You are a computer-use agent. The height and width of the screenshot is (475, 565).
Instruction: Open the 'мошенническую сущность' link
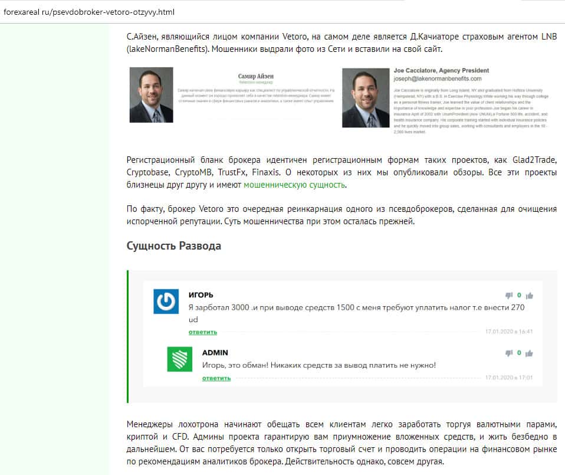pyautogui.click(x=294, y=185)
